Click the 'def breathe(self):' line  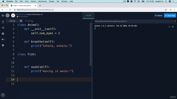(x=39, y=42)
